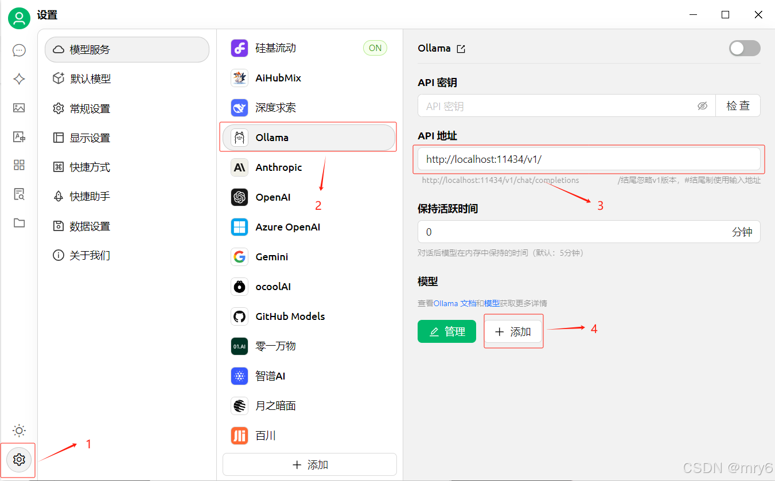Open Ollama external website link icon
Viewport: 775px width, 481px height.
click(x=461, y=49)
